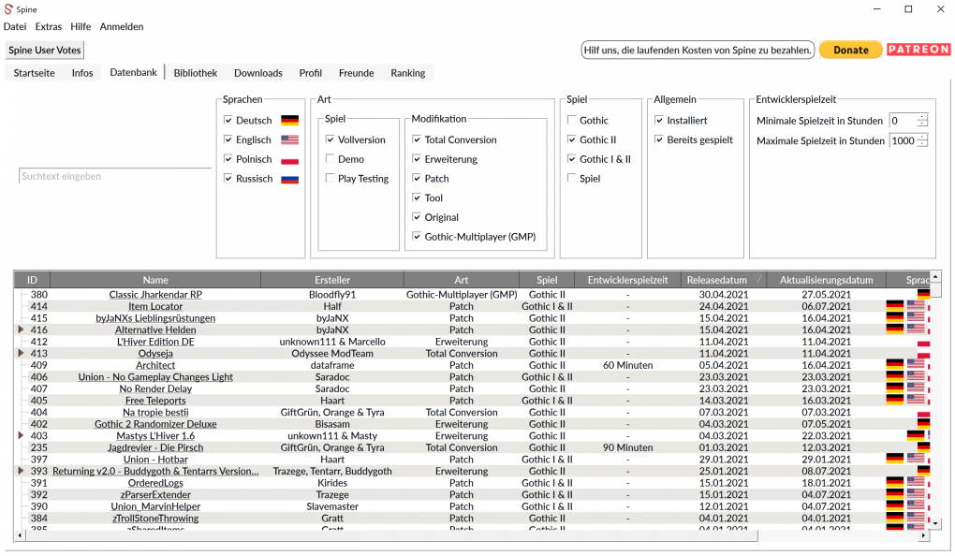Click the German flag next to Deutsch

(290, 121)
